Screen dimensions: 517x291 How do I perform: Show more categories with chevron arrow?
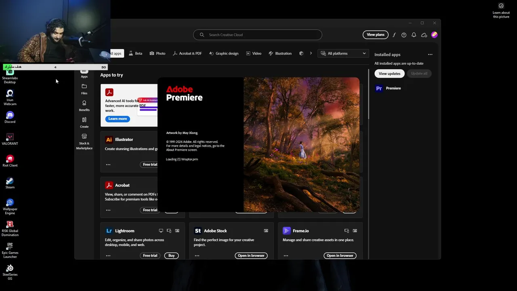point(311,53)
